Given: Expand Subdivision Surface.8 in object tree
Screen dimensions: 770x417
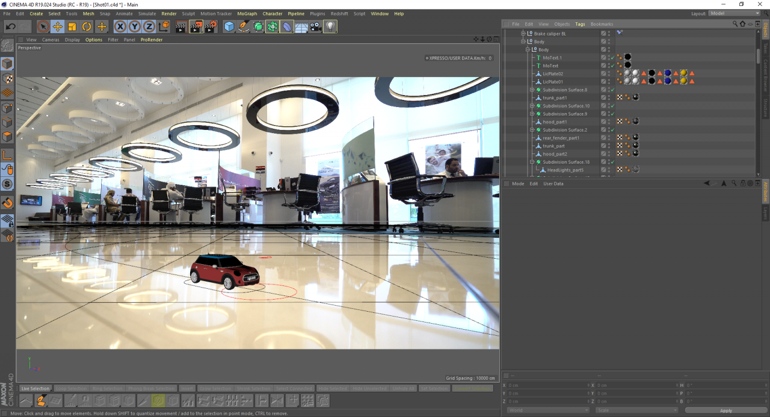Looking at the screenshot, I should [x=532, y=90].
